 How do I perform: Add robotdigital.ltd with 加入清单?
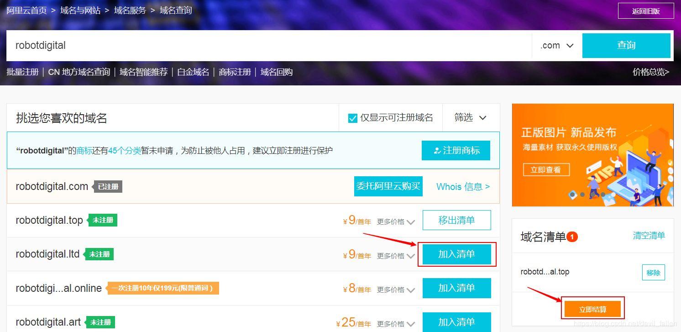coord(457,254)
